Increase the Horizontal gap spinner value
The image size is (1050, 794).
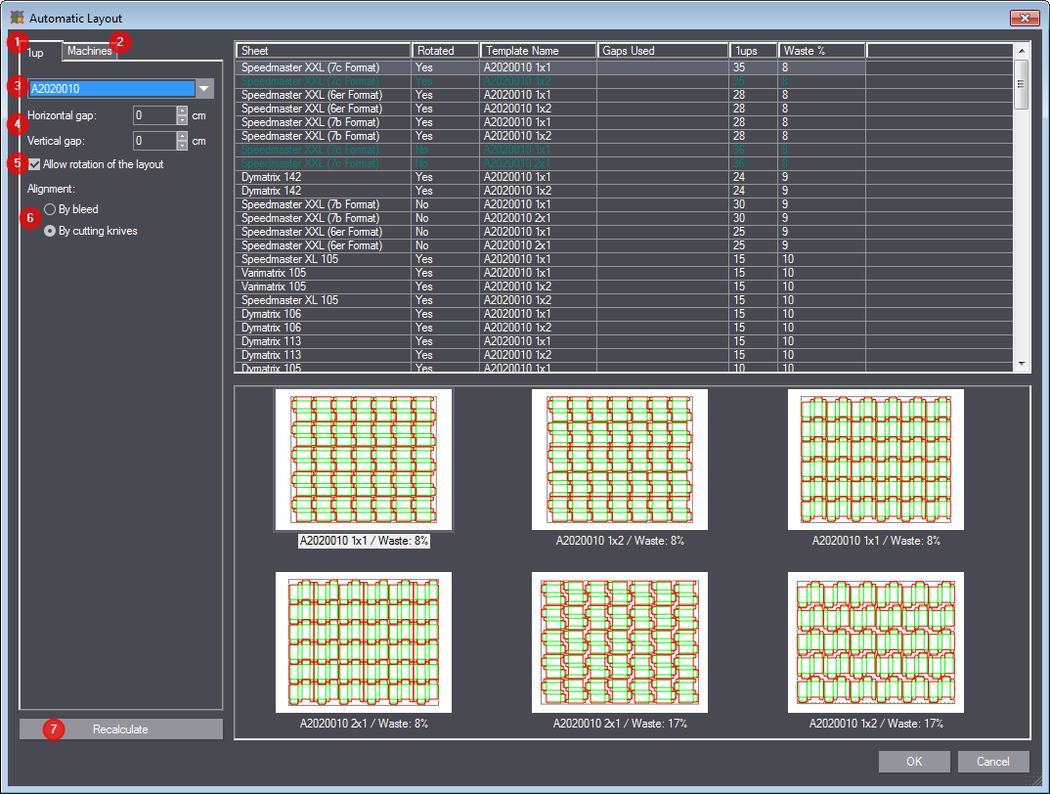coord(182,110)
